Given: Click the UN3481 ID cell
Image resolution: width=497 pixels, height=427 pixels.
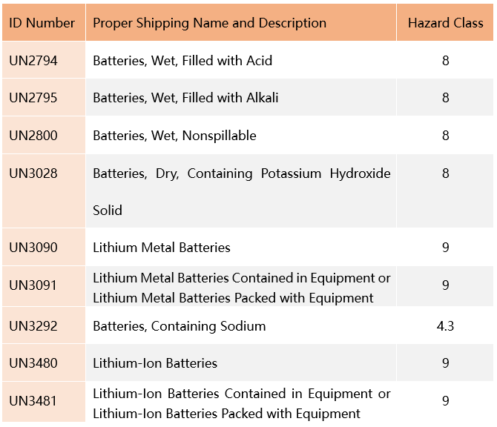Looking at the screenshot, I should tap(33, 401).
